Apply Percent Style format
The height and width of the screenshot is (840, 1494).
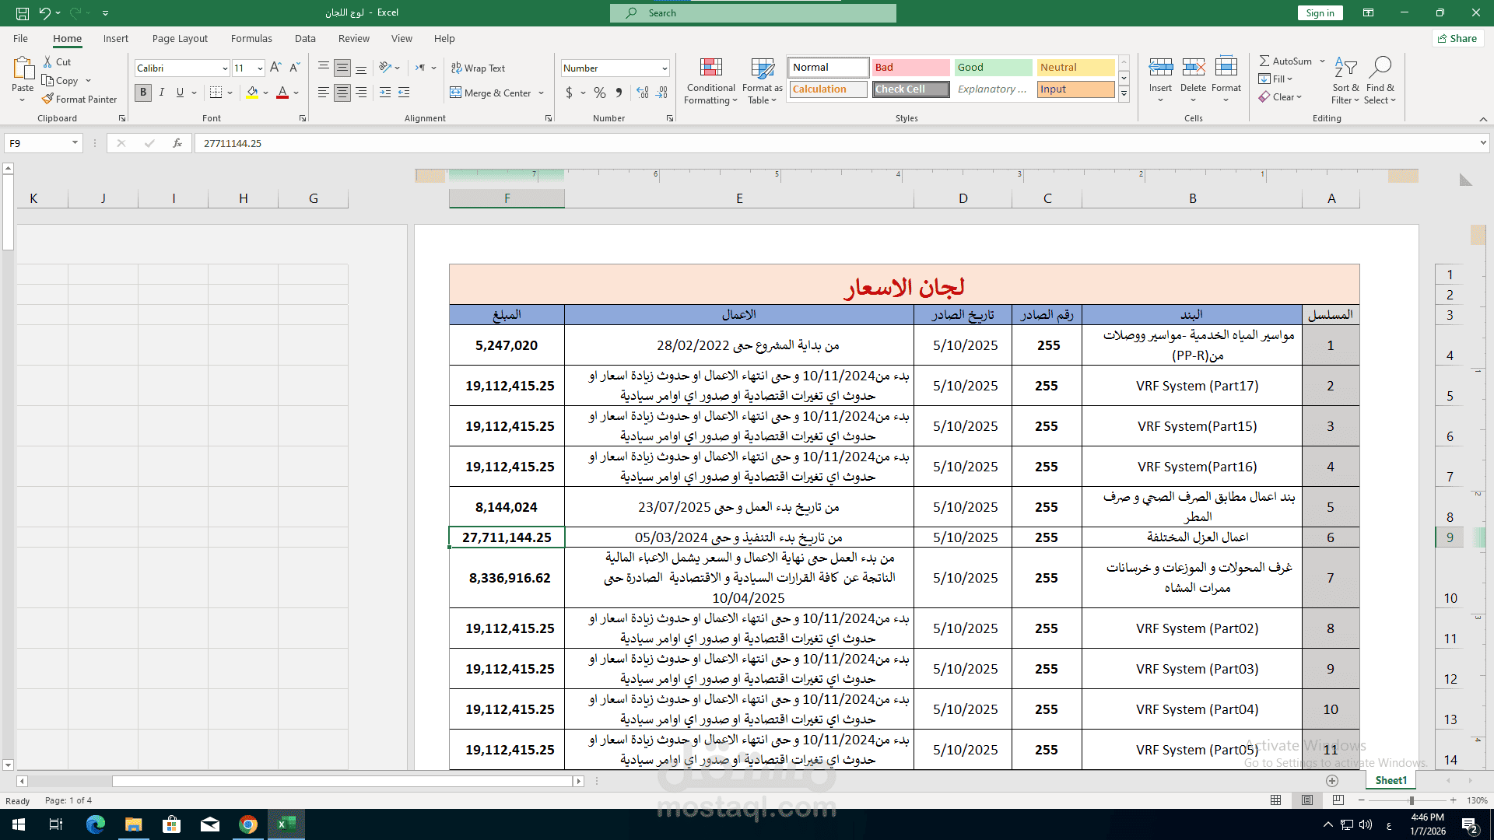click(x=600, y=93)
